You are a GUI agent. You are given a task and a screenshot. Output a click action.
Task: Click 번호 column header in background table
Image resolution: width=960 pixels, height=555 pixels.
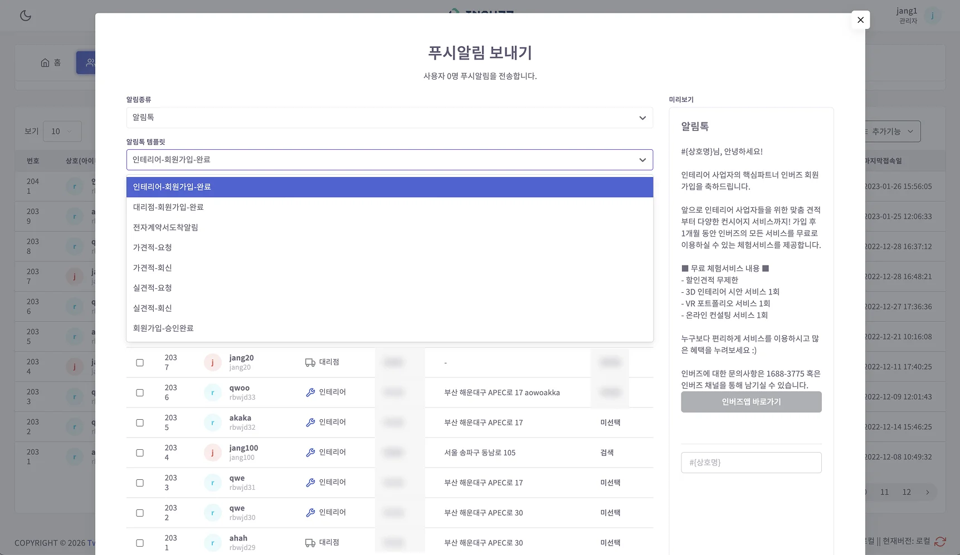pos(33,161)
